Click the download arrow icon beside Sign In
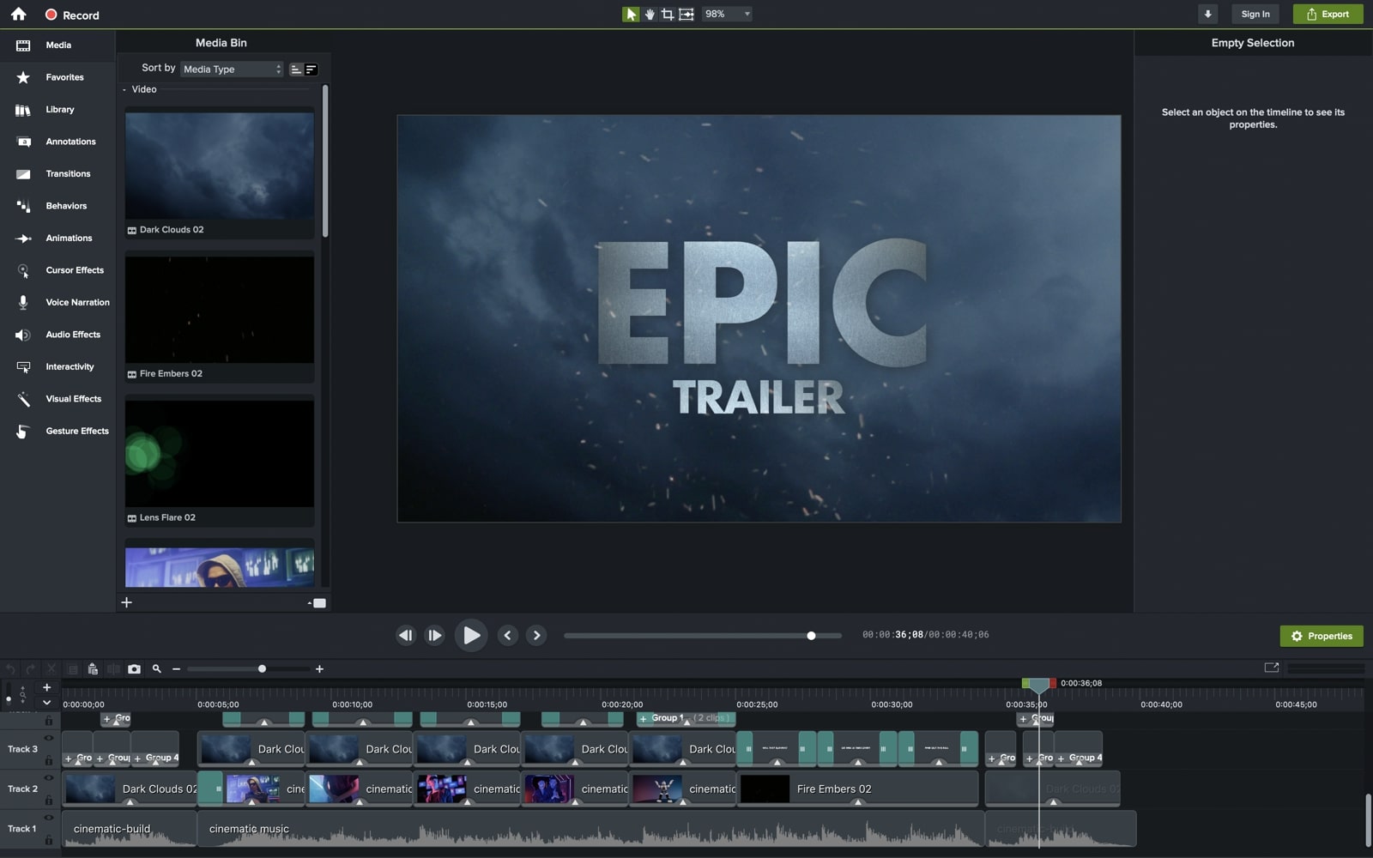The image size is (1373, 858). 1207,15
